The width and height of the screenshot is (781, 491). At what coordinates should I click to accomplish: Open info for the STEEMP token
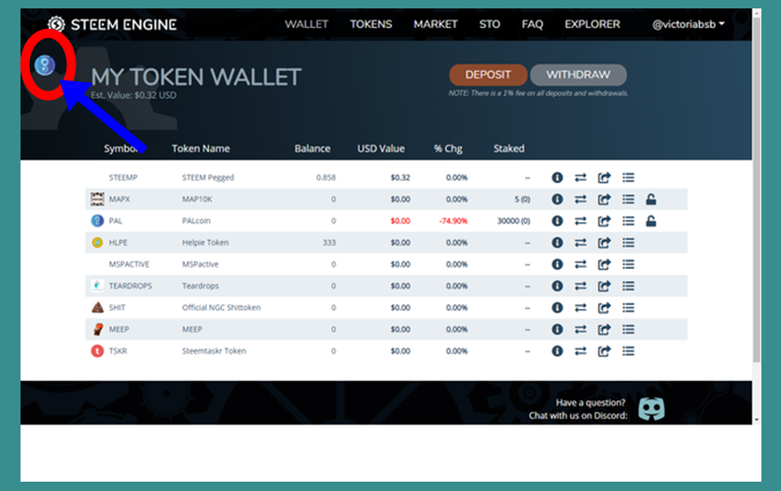[557, 177]
